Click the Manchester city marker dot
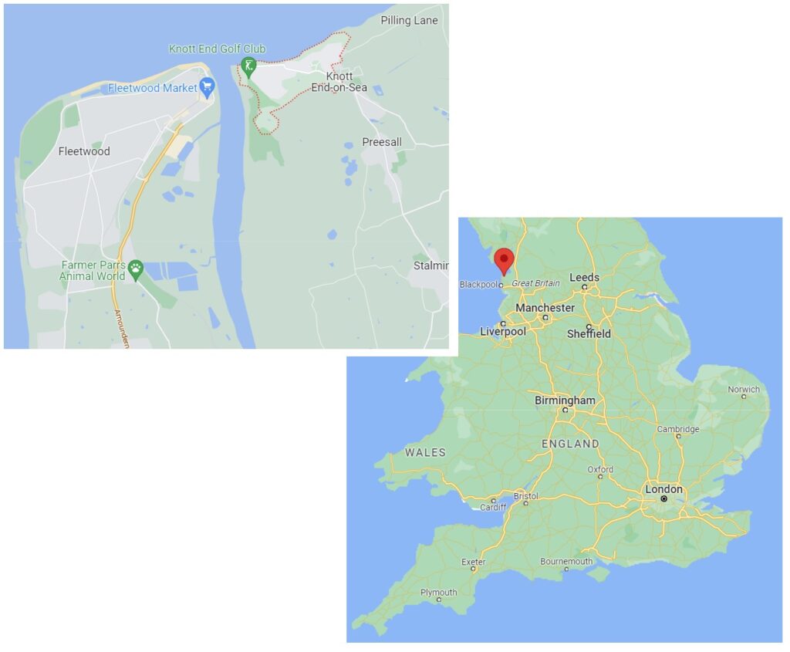 click(545, 317)
